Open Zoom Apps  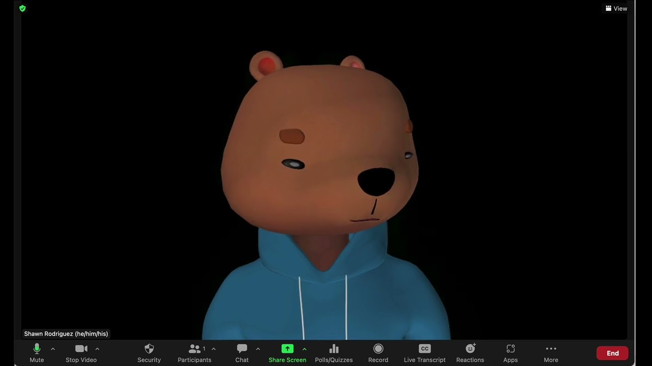[510, 353]
